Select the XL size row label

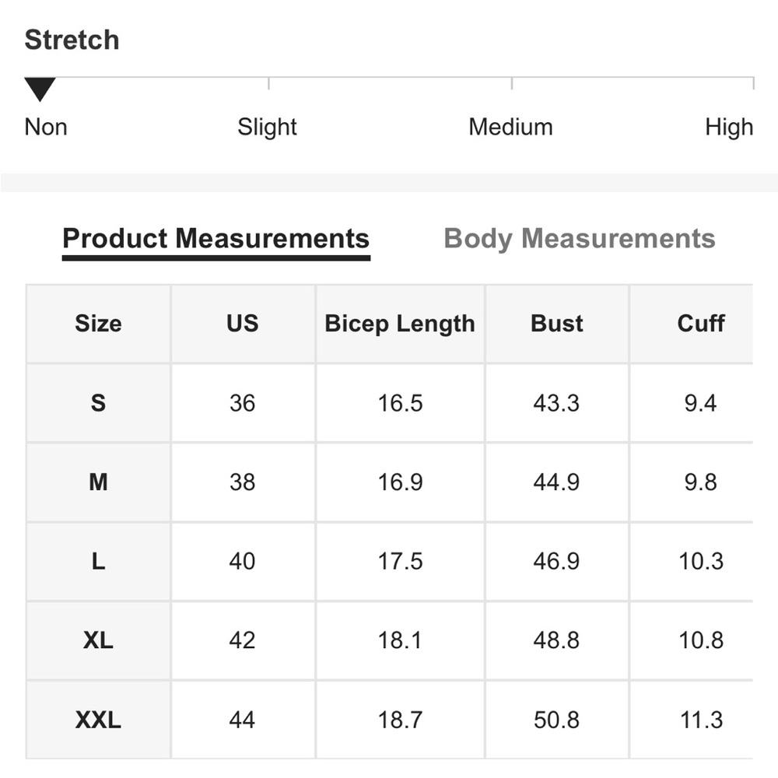(x=98, y=640)
